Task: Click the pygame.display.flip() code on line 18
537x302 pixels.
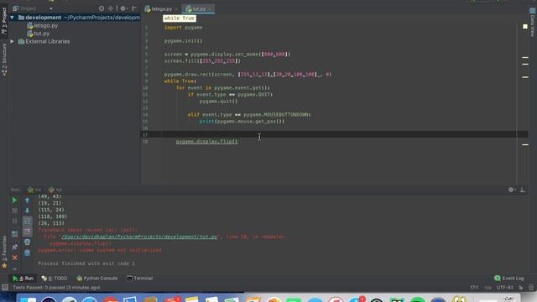Action: [206, 142]
